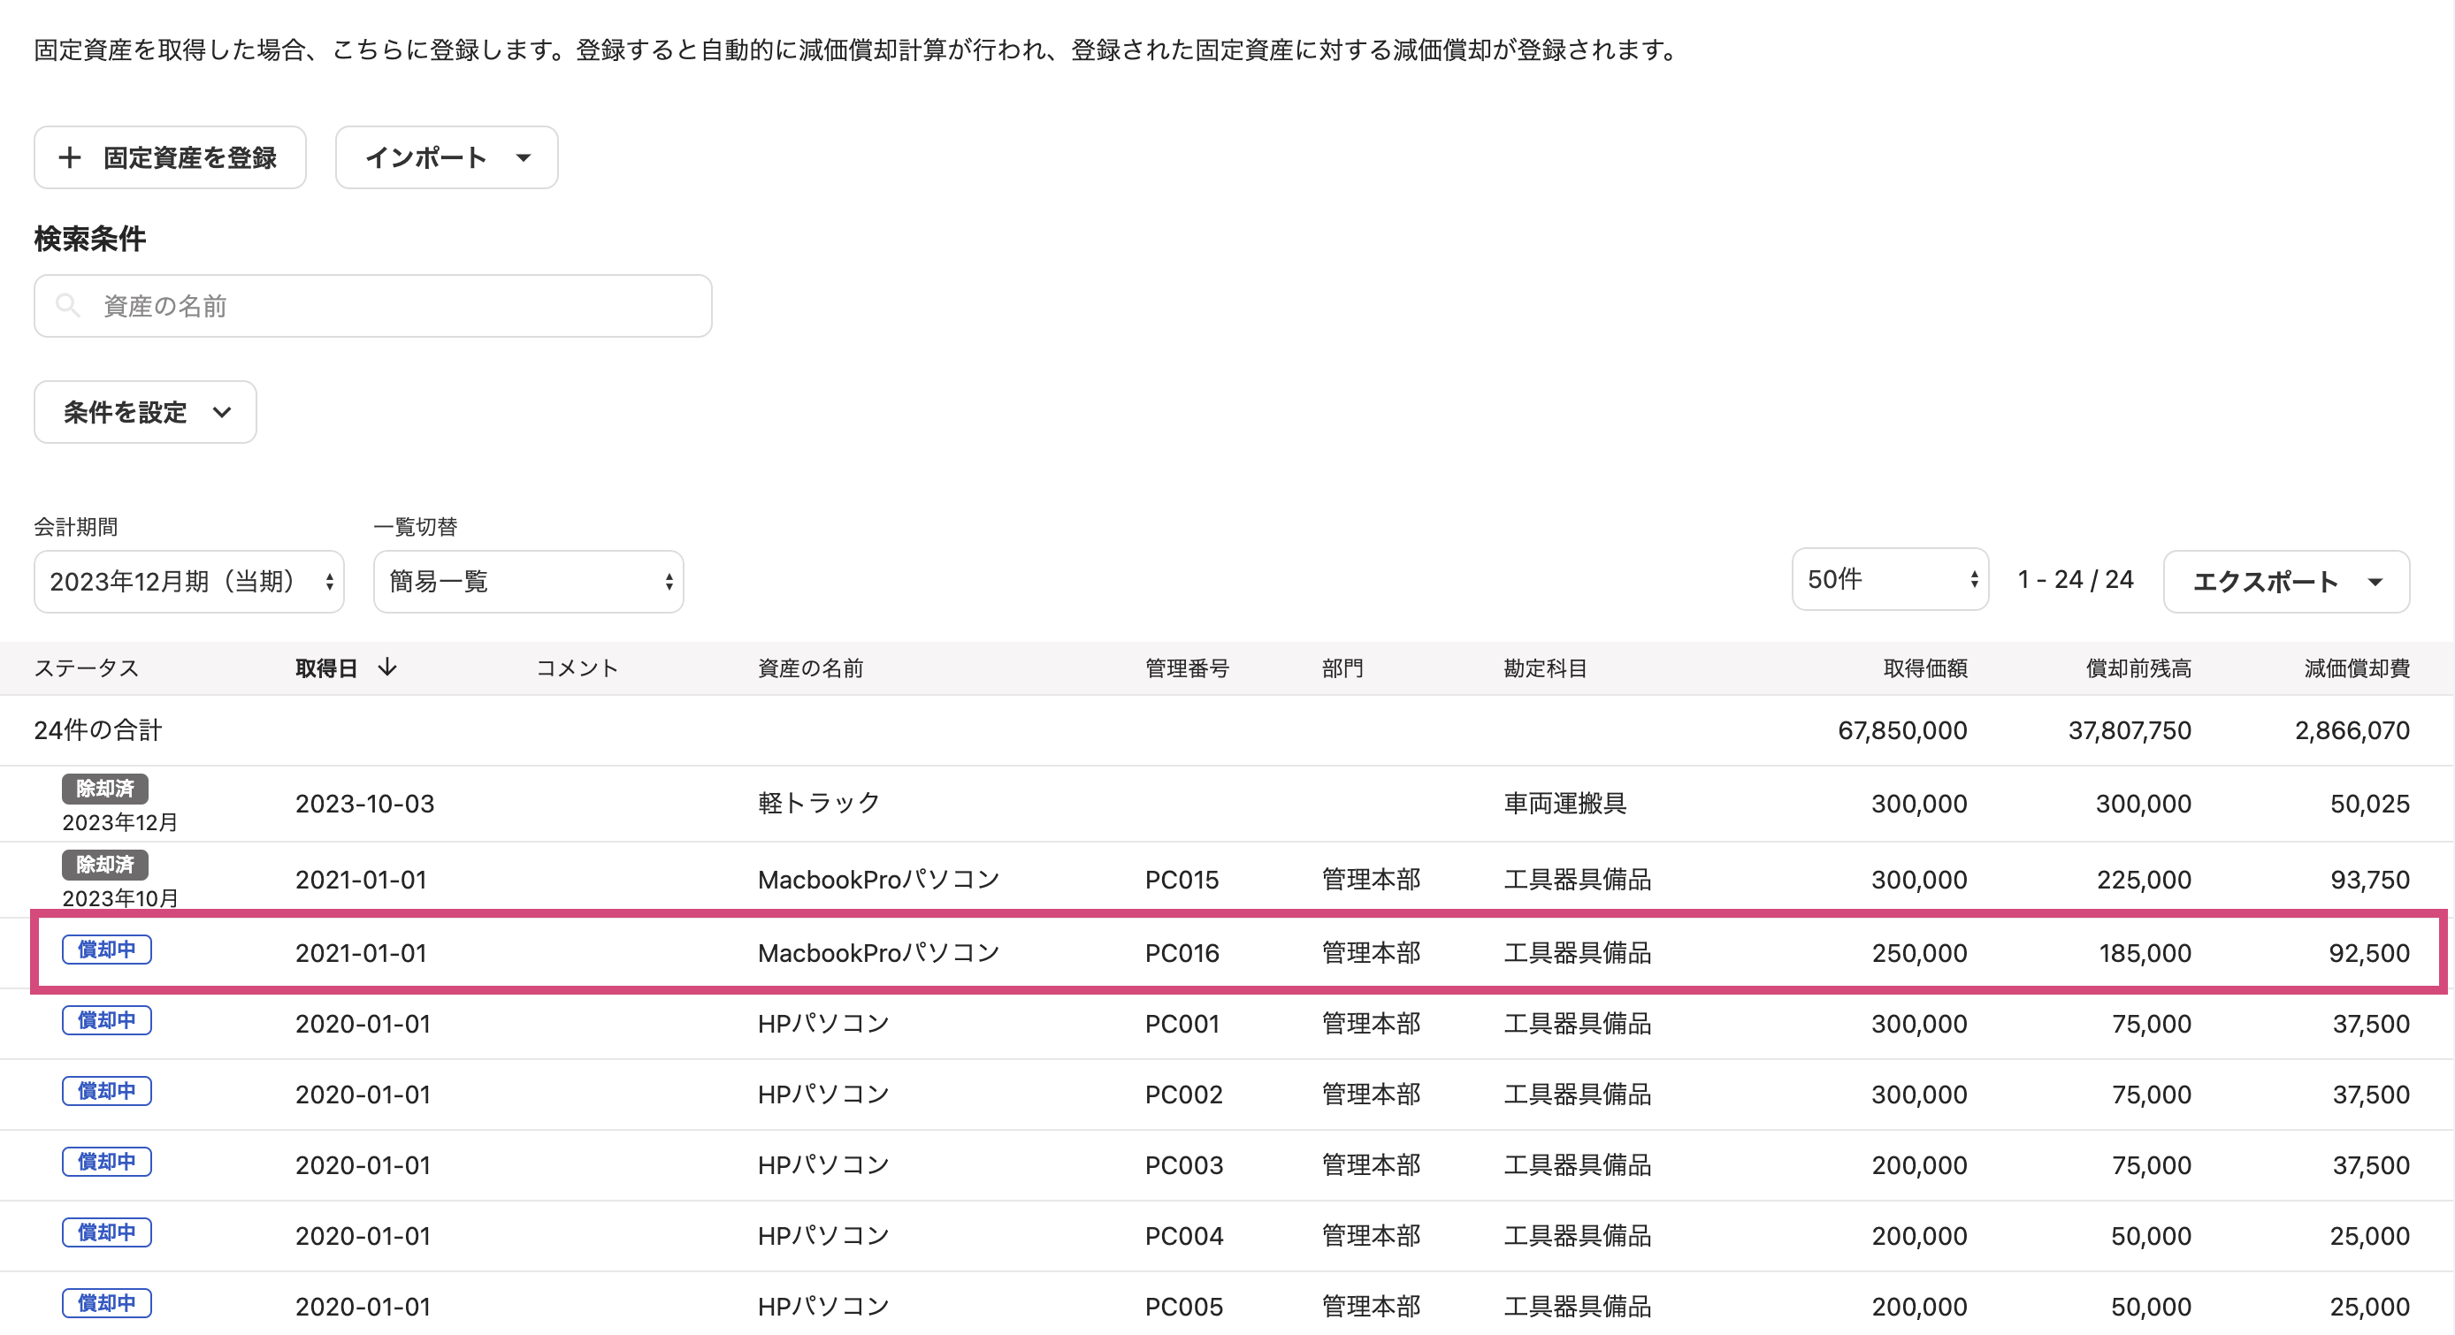Click the 除却済 badge on 軽トラック row
The image size is (2455, 1335).
click(105, 788)
